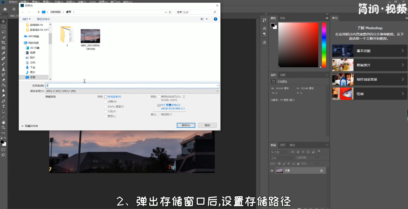Open the 保存类型 JPEG format dropdown
The height and width of the screenshot is (209, 408).
[x=132, y=91]
